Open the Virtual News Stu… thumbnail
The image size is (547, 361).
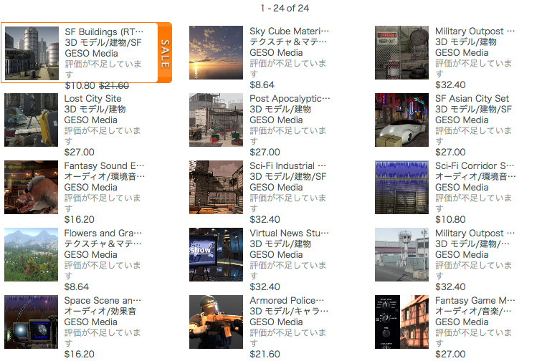[216, 254]
